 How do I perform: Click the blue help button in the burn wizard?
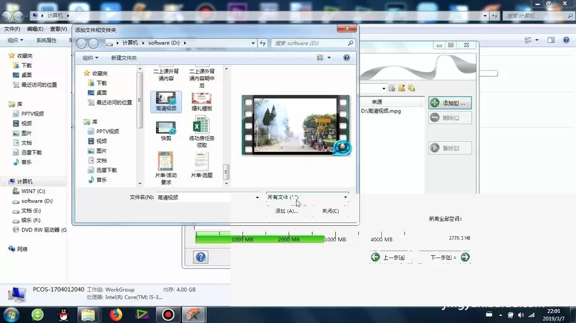[200, 257]
